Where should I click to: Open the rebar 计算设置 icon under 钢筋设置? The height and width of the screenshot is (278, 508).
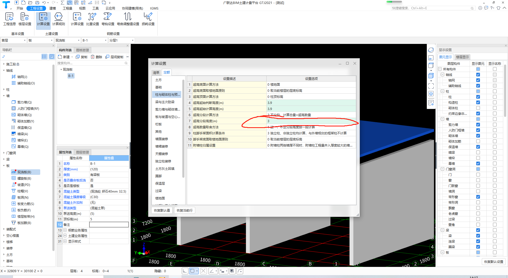tap(77, 19)
